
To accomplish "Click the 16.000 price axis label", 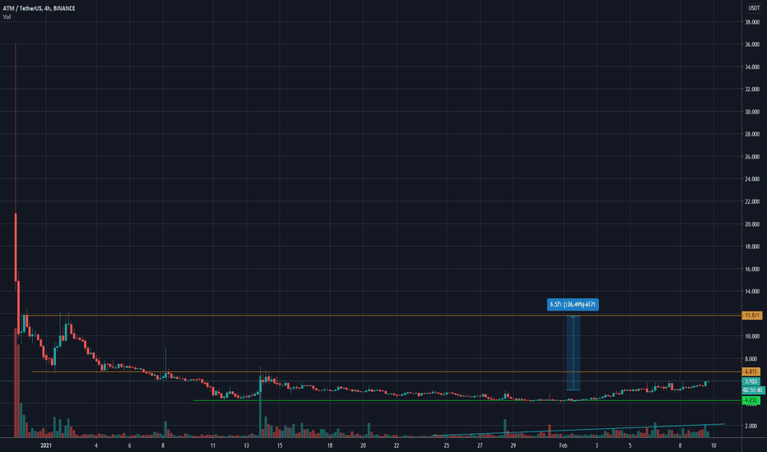I will [752, 270].
